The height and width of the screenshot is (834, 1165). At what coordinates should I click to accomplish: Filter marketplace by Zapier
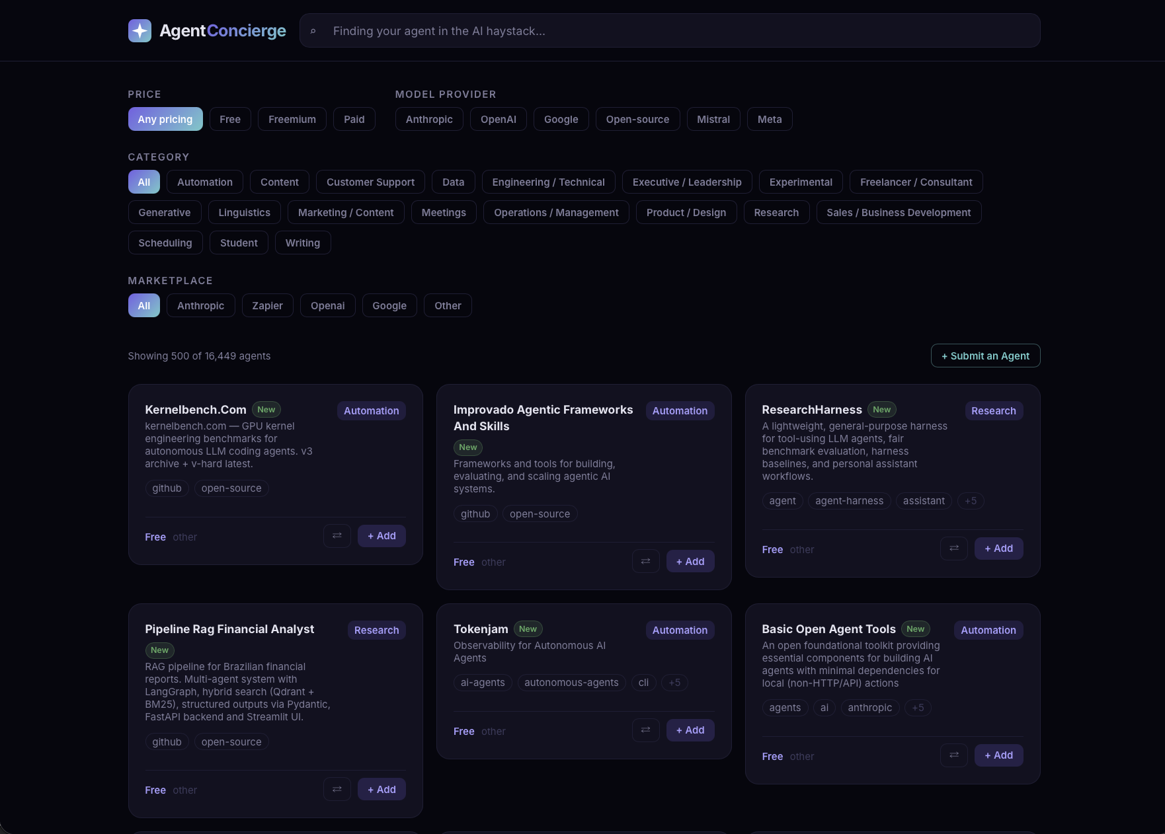pyautogui.click(x=268, y=305)
